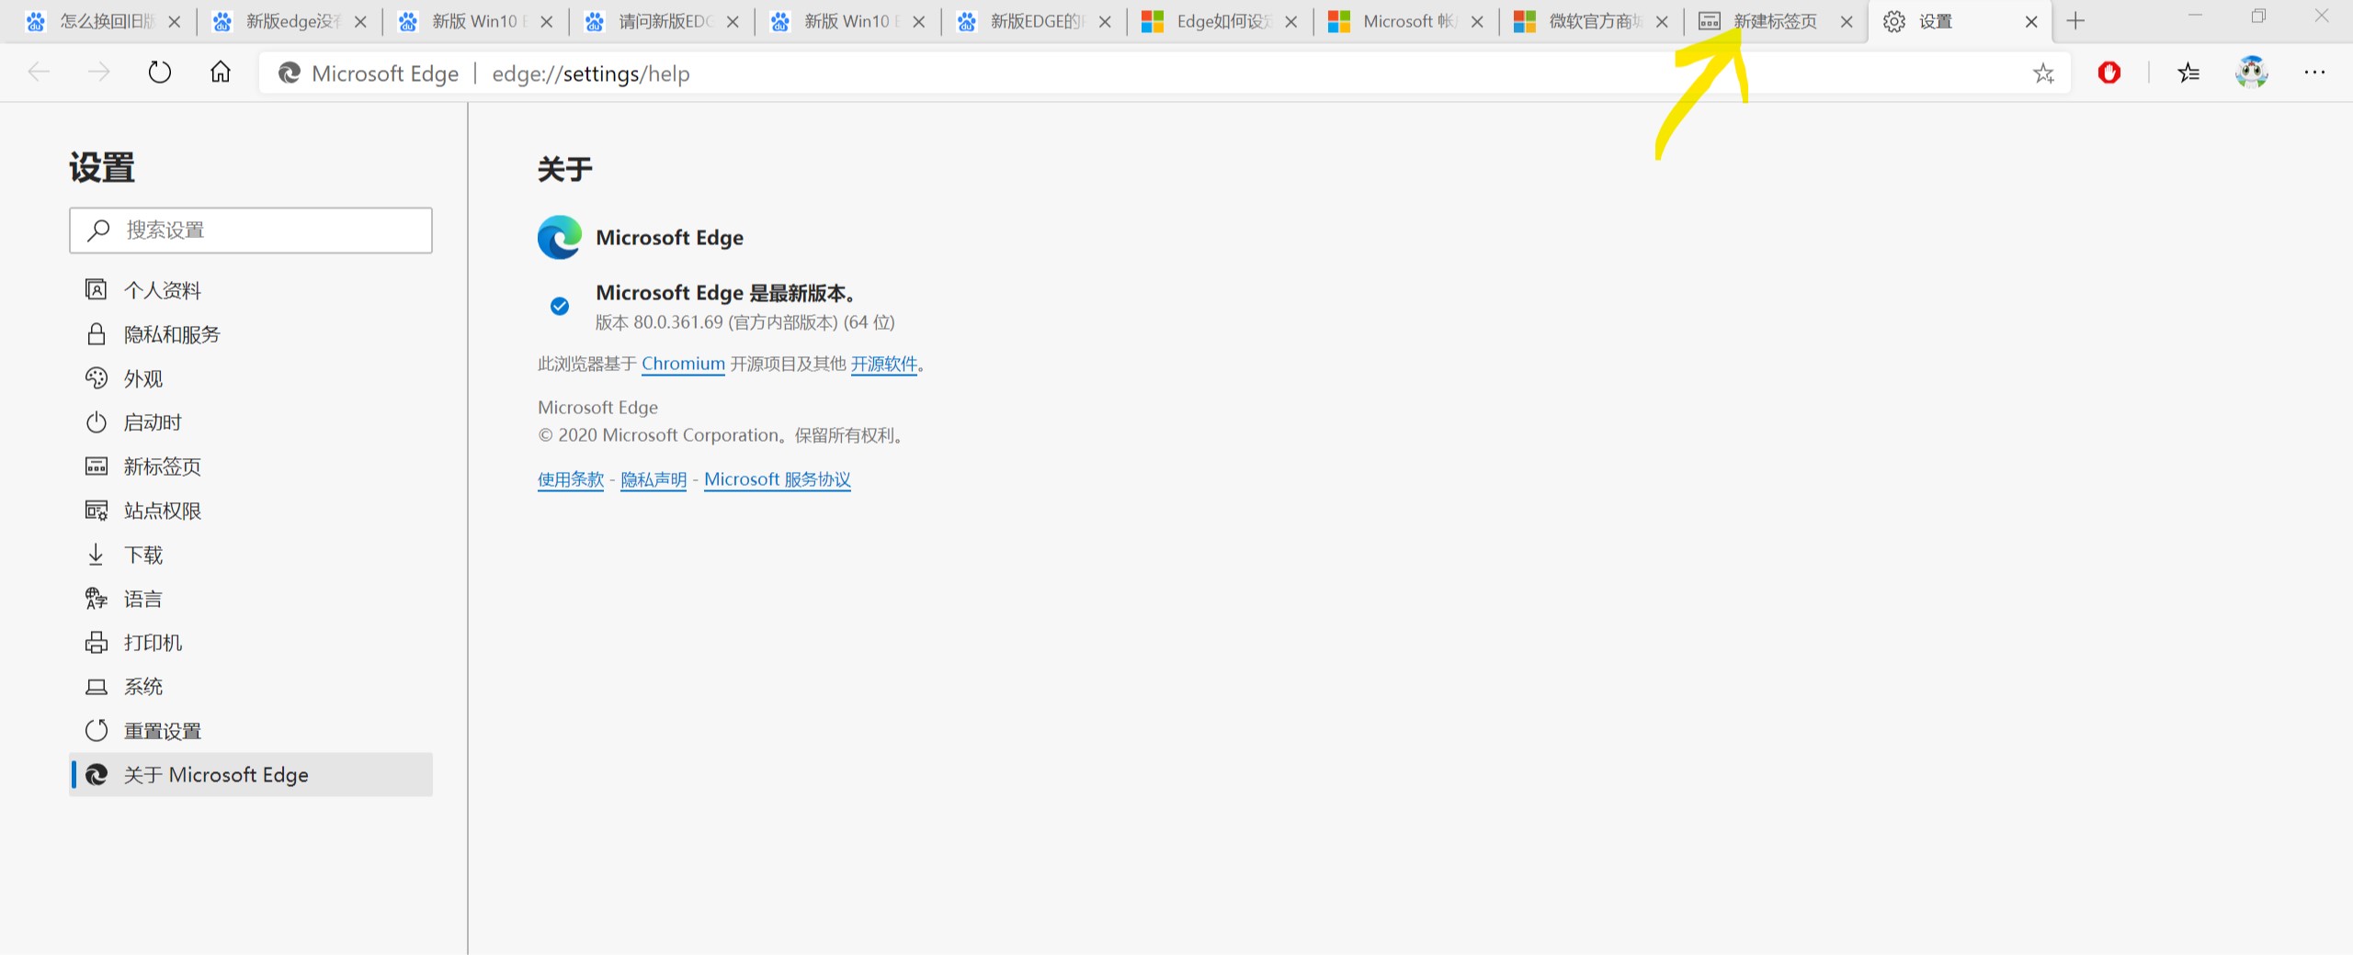Image resolution: width=2353 pixels, height=955 pixels.
Task: Open 个人资料 settings
Action: (250, 290)
